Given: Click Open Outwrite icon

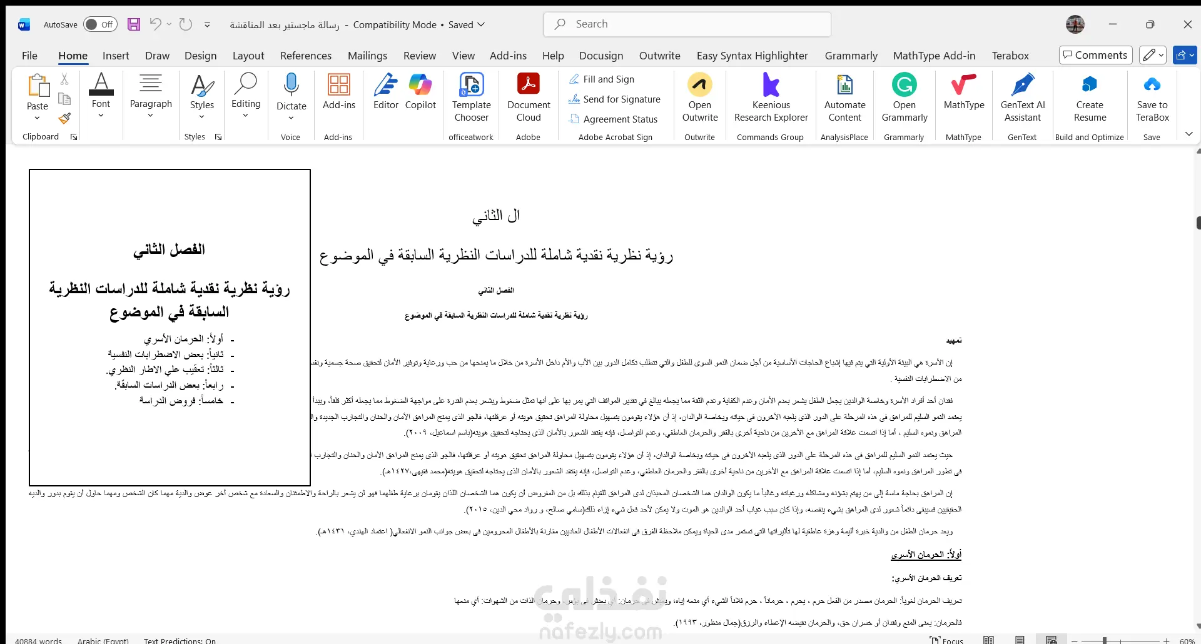Looking at the screenshot, I should click(x=700, y=84).
